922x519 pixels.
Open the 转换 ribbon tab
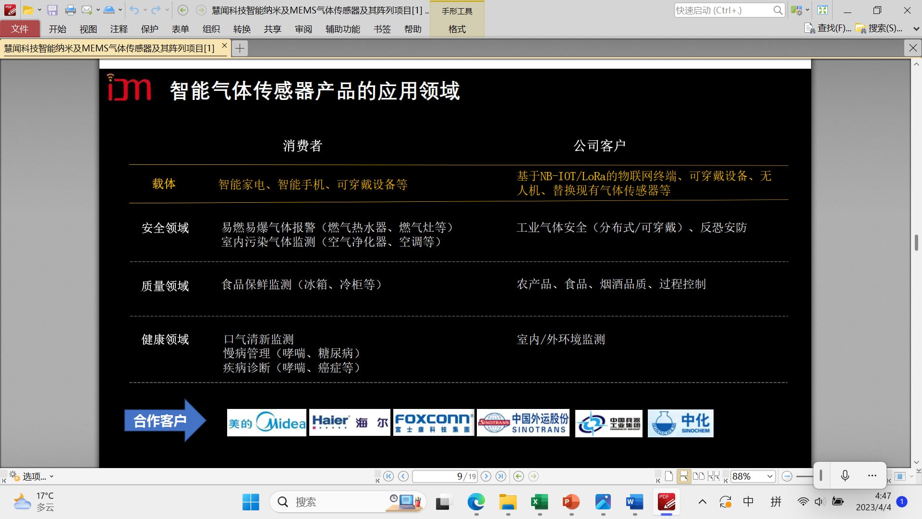coord(242,29)
